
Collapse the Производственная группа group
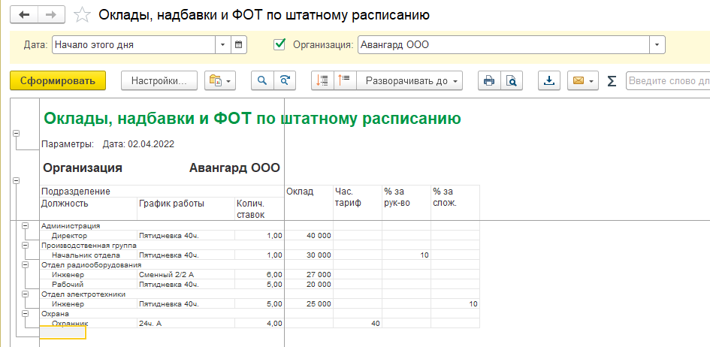(x=26, y=245)
